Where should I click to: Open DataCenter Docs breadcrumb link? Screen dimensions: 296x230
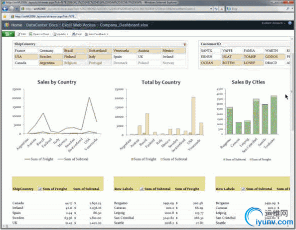pos(42,25)
